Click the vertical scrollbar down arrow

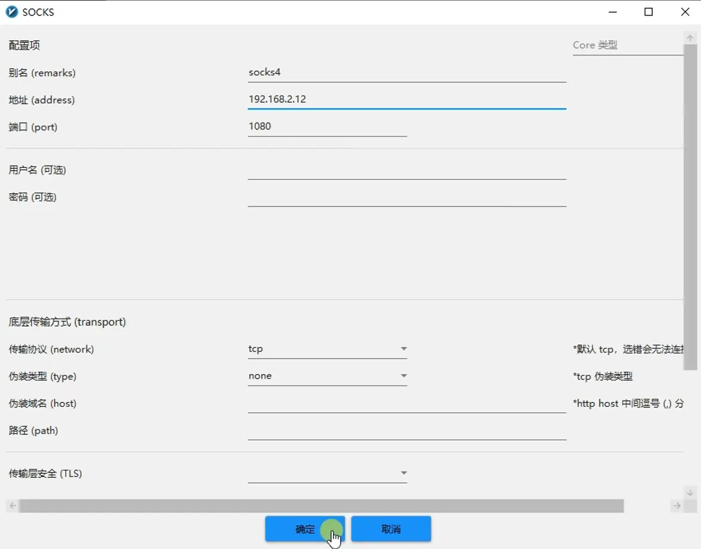[x=690, y=493]
